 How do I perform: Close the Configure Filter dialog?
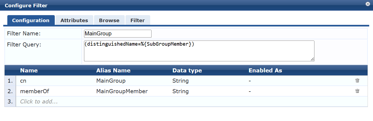[368, 4]
